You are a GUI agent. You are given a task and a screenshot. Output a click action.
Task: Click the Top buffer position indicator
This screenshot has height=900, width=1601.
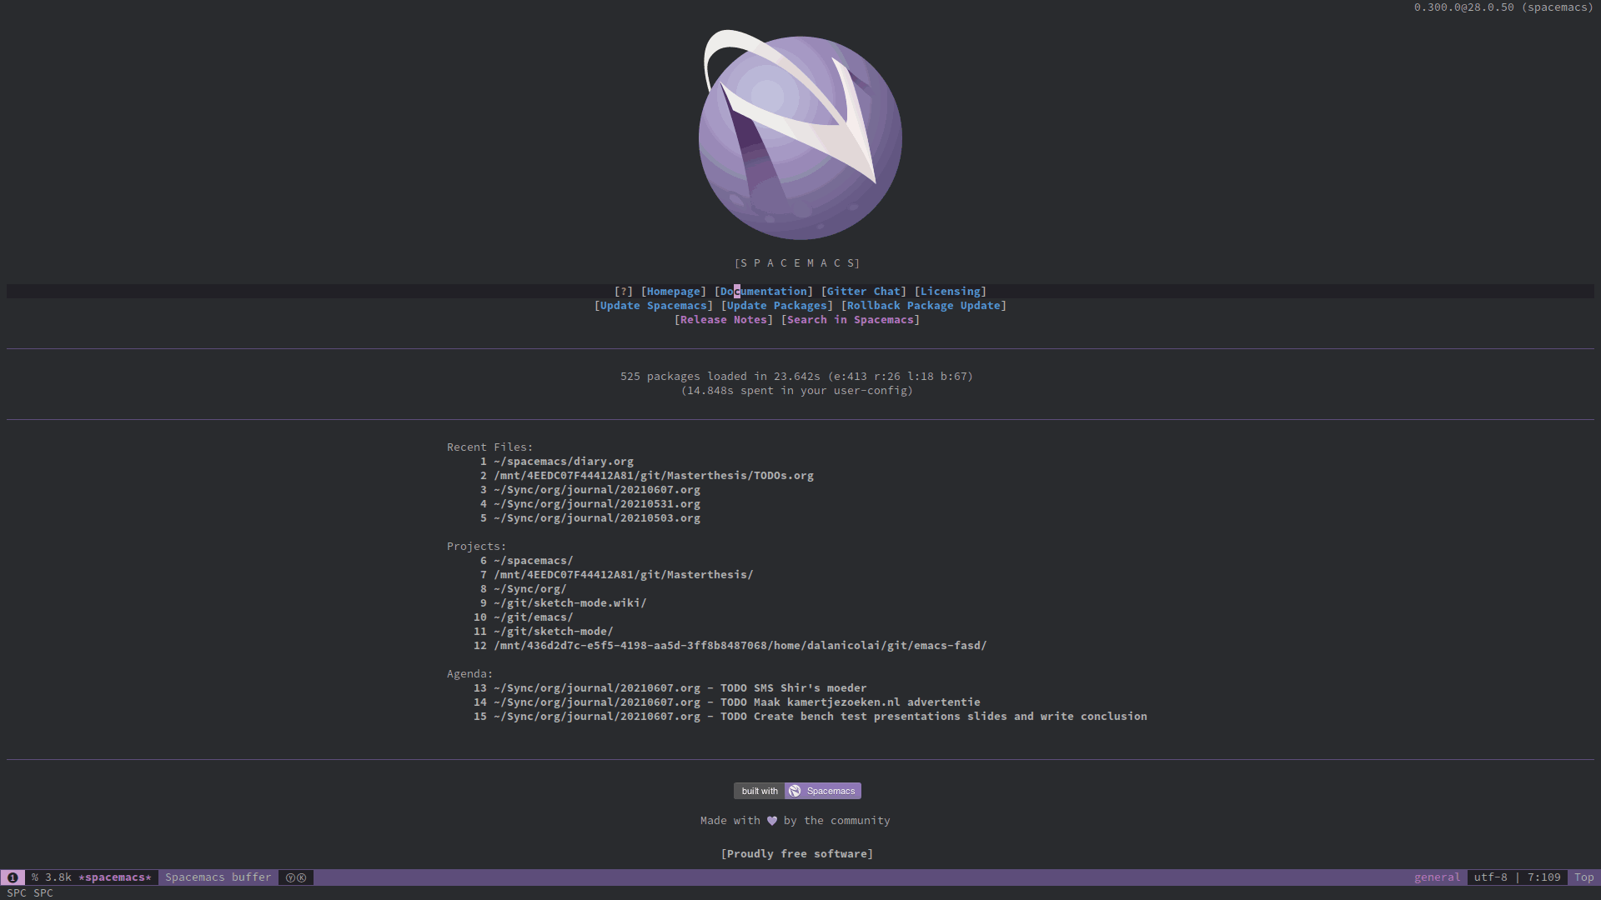tap(1584, 877)
